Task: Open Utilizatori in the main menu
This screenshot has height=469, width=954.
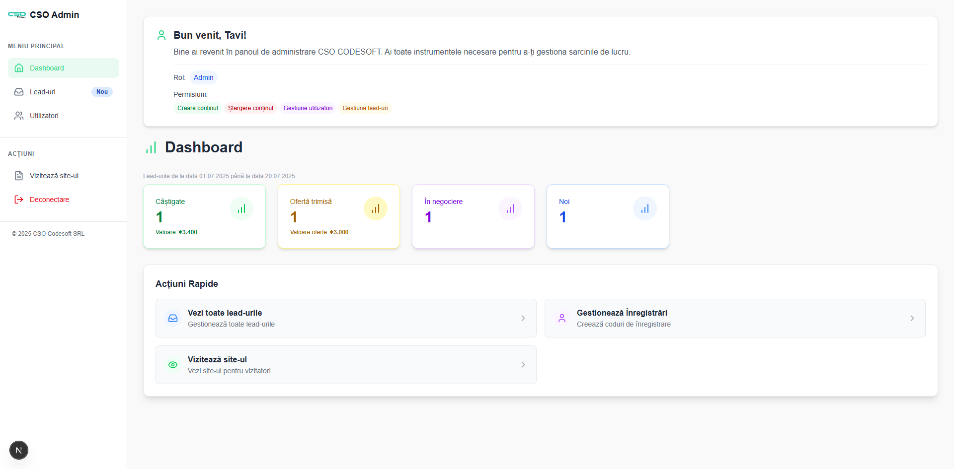Action: point(63,116)
